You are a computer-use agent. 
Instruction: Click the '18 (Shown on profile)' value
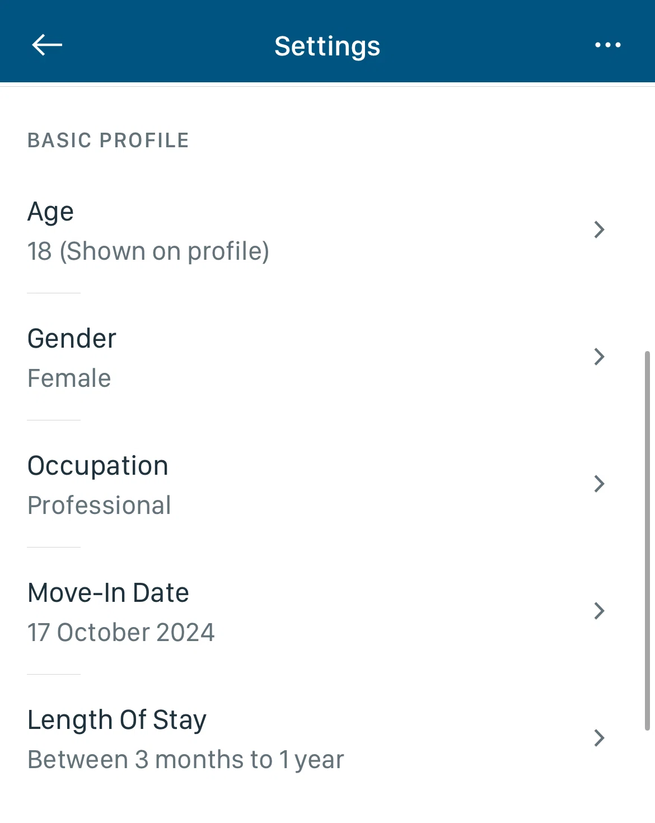pos(148,251)
